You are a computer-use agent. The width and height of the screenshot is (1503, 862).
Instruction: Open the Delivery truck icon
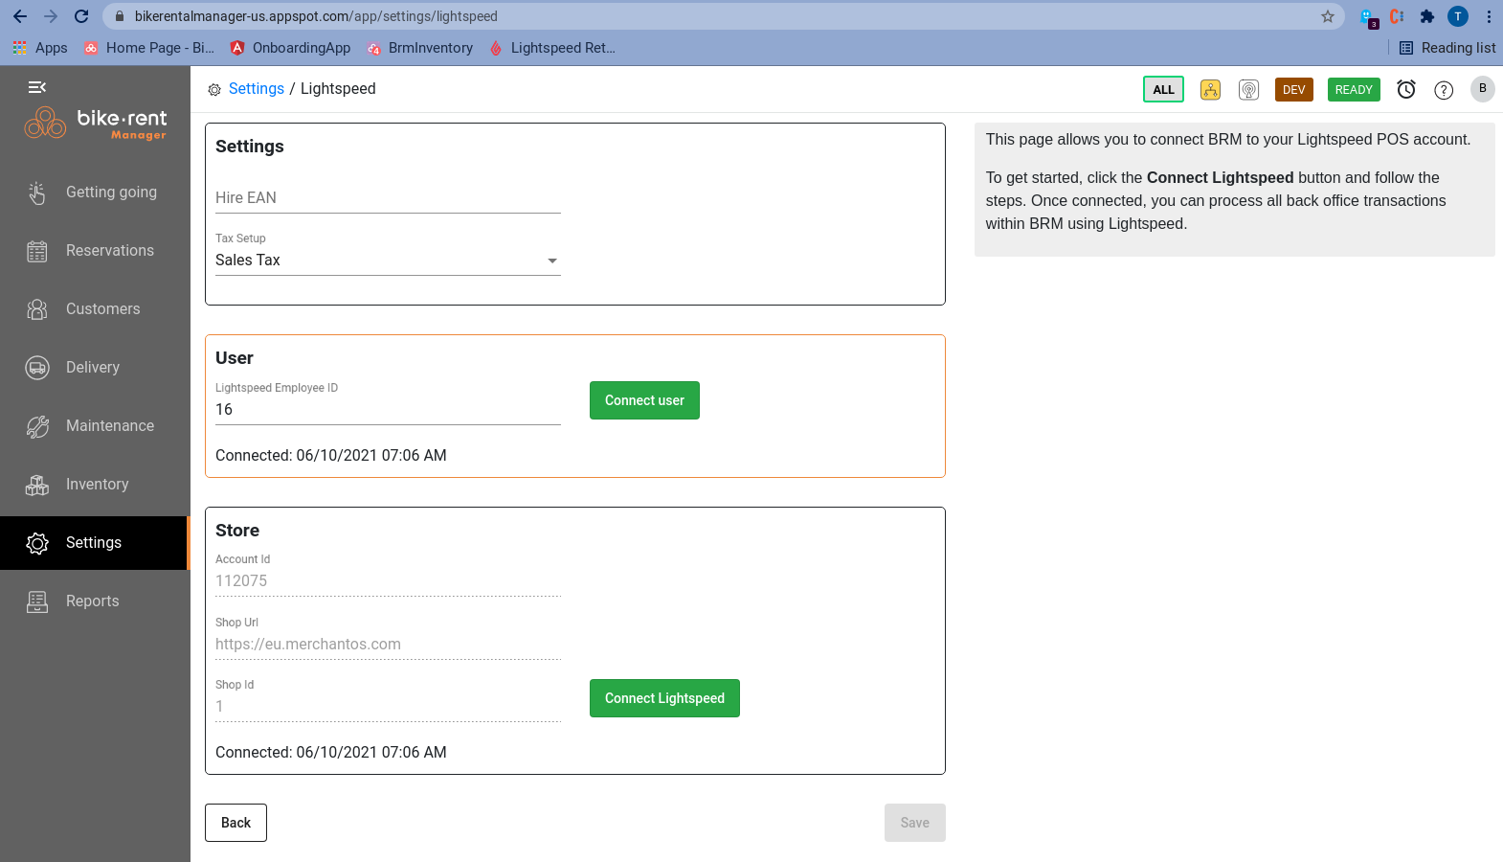pyautogui.click(x=37, y=368)
